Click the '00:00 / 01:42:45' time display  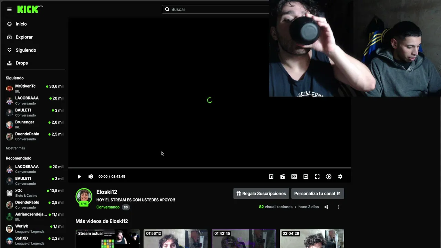coord(112,177)
